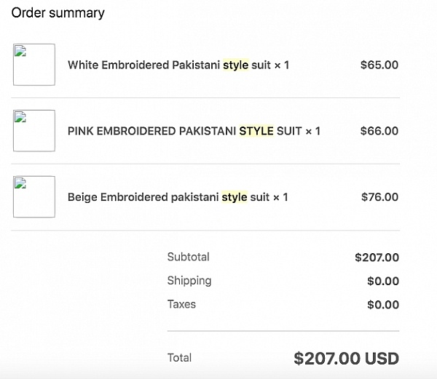Click the $65.00 item price

[x=379, y=65]
